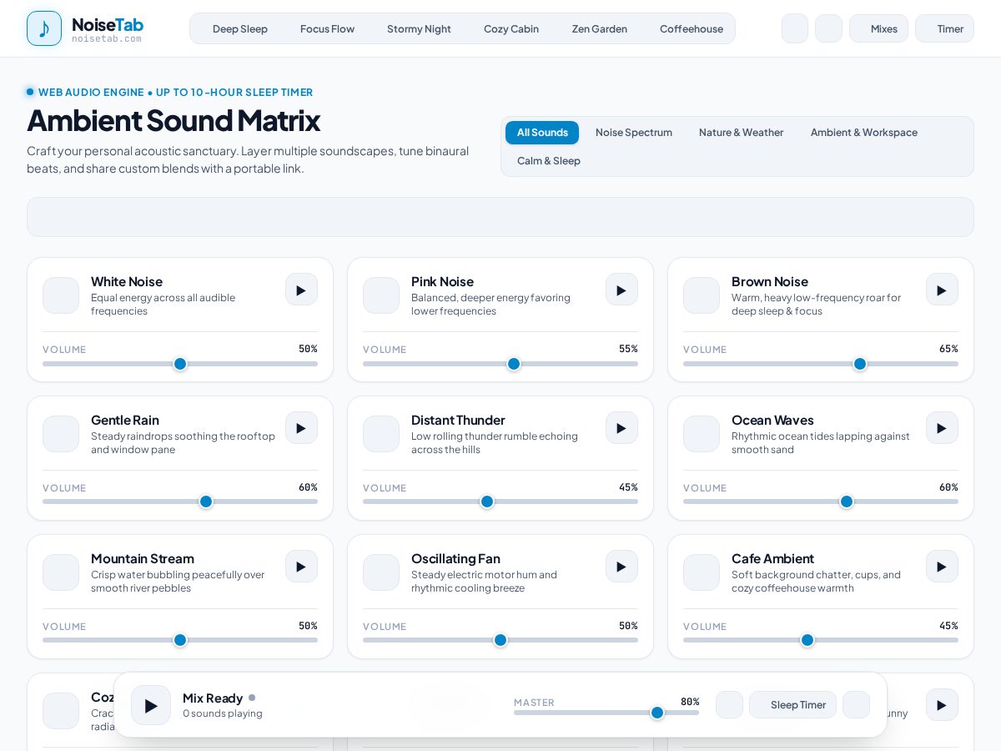This screenshot has height=751, width=1001.
Task: Toggle playback for Cafe Ambient
Action: click(942, 567)
